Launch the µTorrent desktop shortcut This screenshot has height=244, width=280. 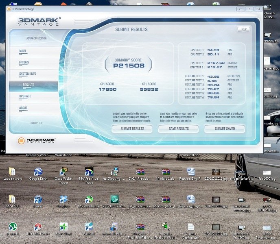[x=13, y=227]
